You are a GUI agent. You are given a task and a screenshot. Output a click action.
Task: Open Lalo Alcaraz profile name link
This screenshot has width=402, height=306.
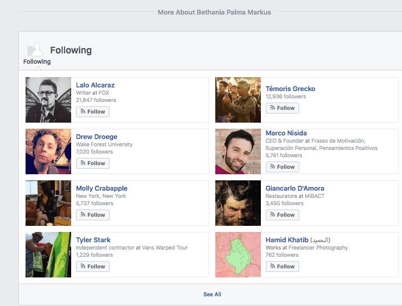pos(95,85)
